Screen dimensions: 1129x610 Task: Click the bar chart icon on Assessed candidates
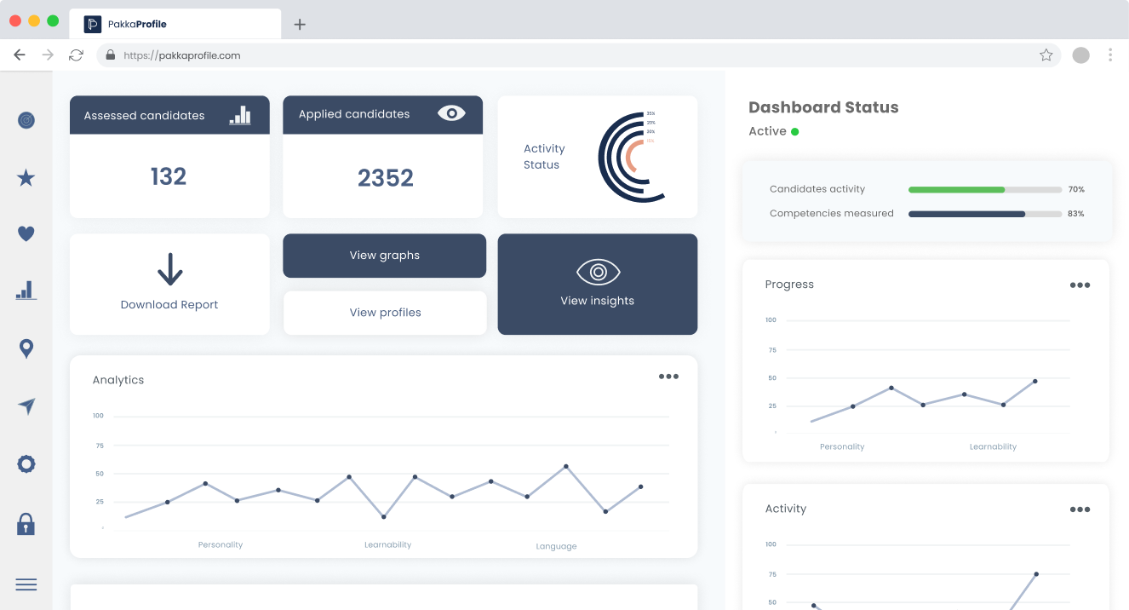coord(240,115)
